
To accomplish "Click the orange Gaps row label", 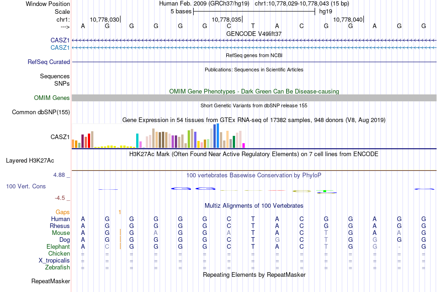I will point(63,212).
